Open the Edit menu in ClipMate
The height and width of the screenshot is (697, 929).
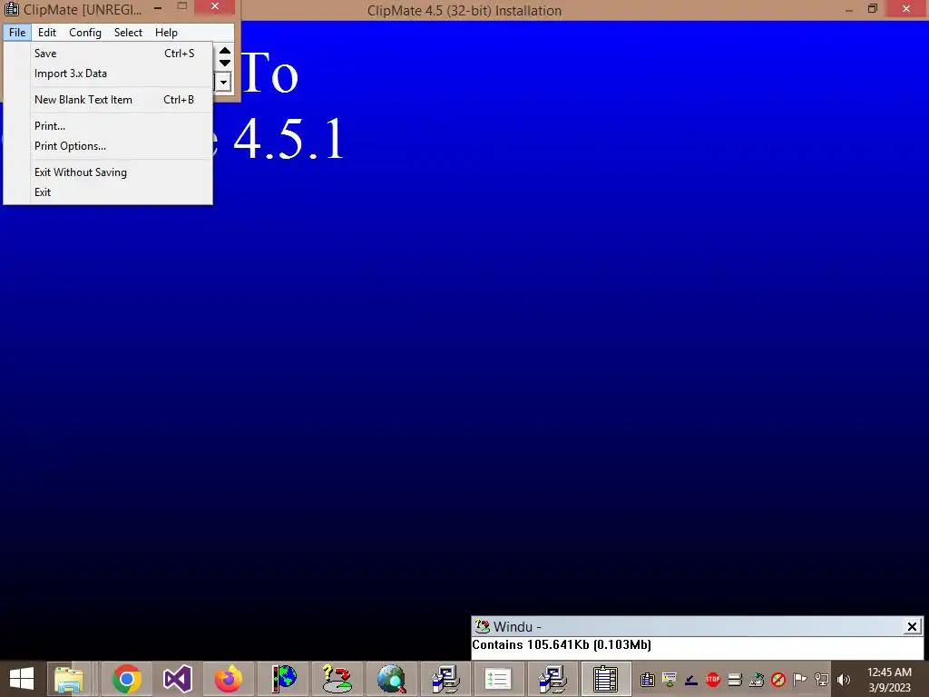pos(47,33)
